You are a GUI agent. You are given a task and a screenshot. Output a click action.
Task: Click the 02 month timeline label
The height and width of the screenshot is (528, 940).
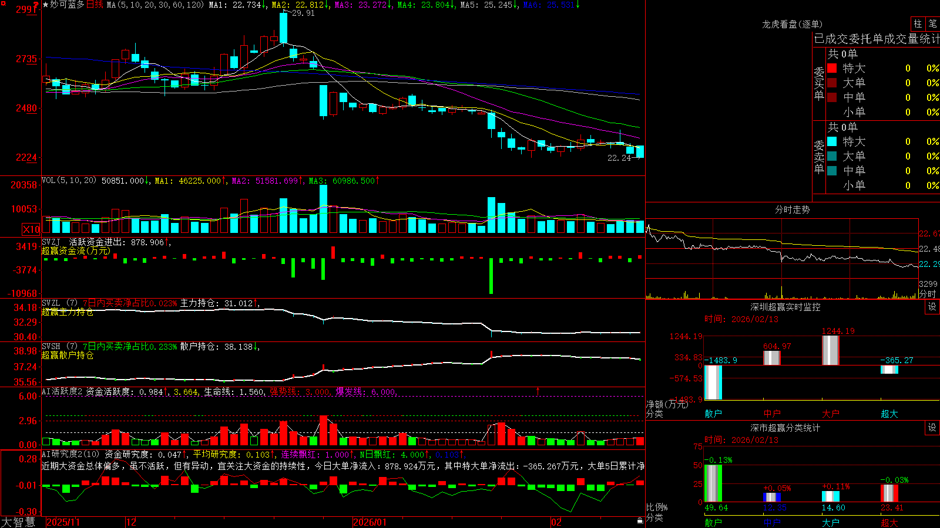(x=556, y=522)
